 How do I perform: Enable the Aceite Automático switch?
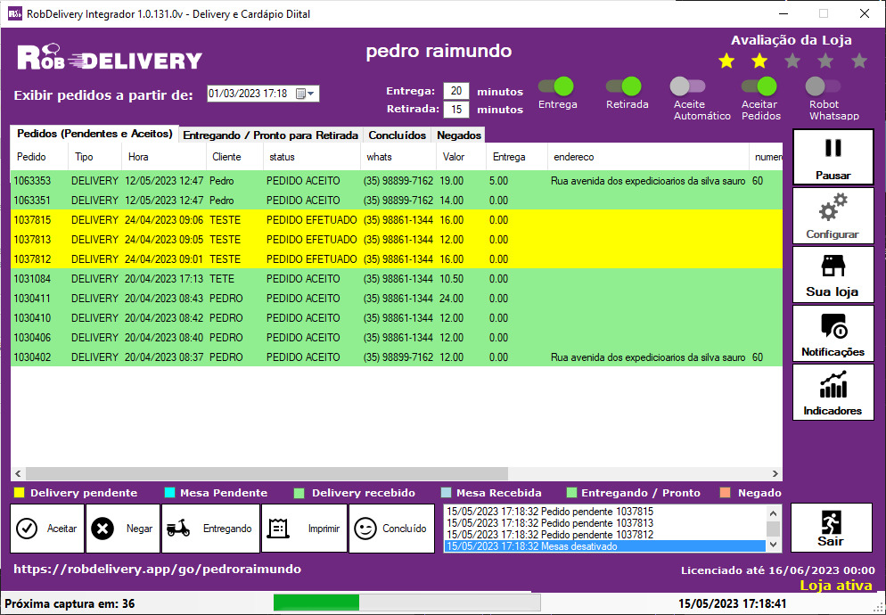[688, 86]
